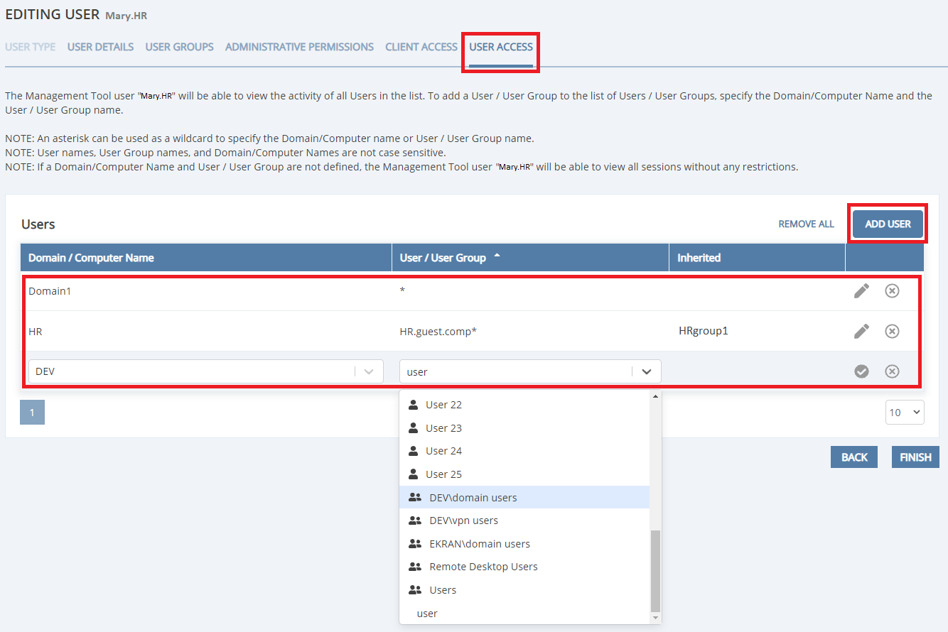Cancel the new DEV row entry
Screen dimensions: 948x632
[x=892, y=371]
